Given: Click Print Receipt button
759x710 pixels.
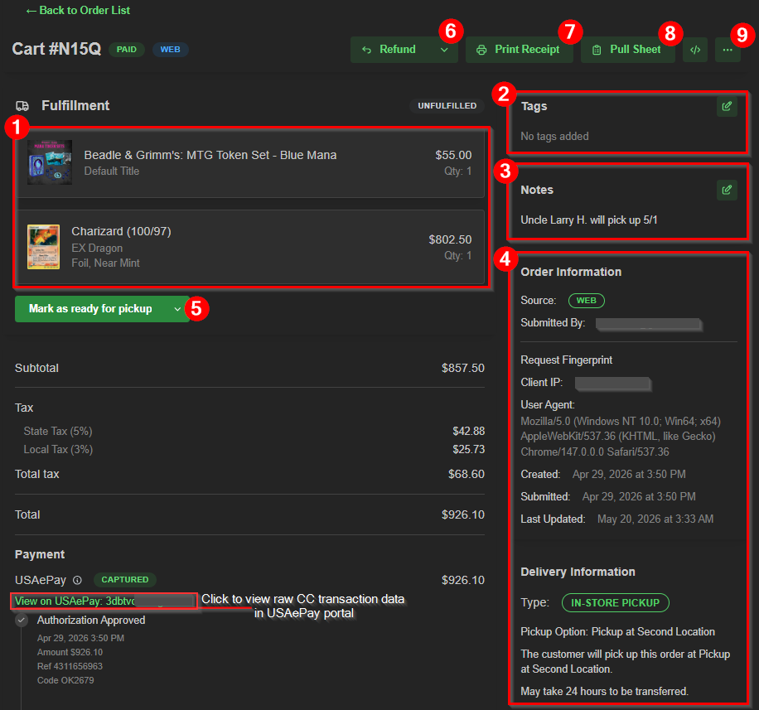Looking at the screenshot, I should click(519, 50).
